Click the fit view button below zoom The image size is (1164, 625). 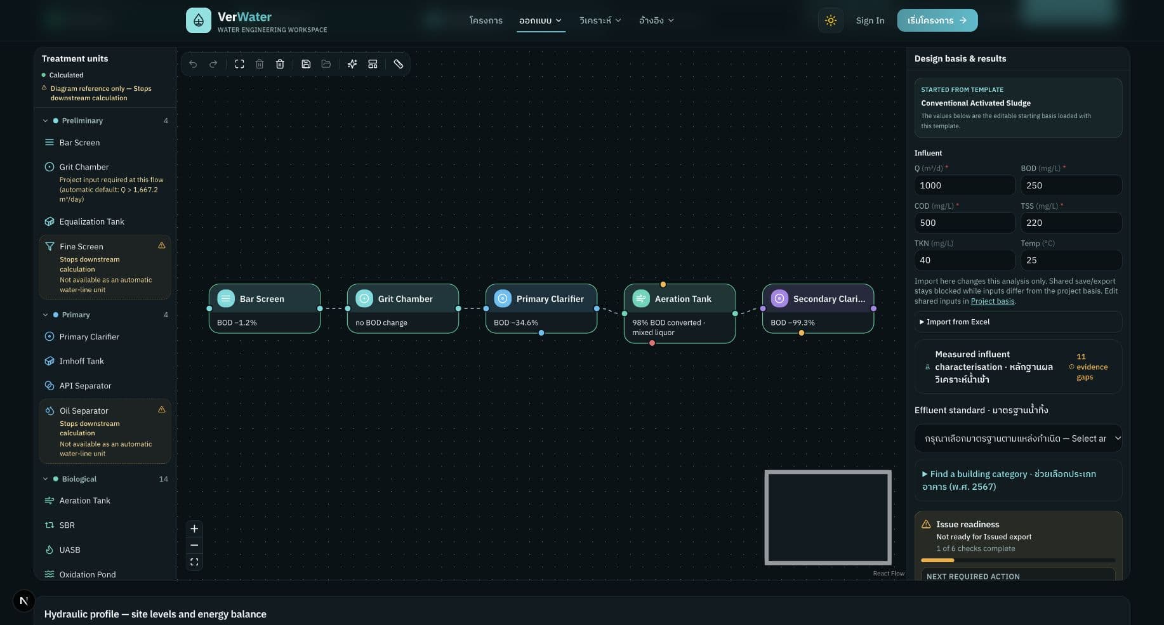coord(194,562)
